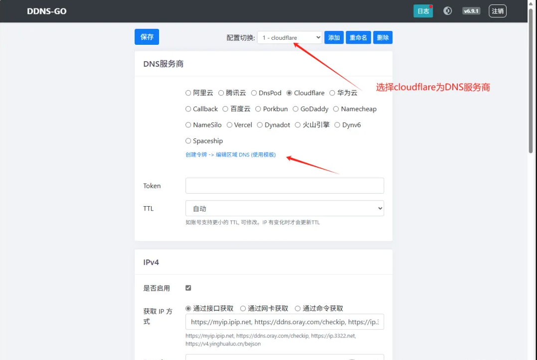This screenshot has width=537, height=360.
Task: Click the v6.9.1 version badge
Action: click(471, 11)
